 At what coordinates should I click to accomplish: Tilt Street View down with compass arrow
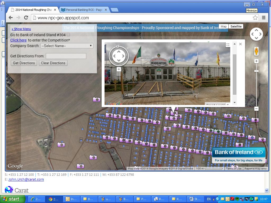click(119, 60)
